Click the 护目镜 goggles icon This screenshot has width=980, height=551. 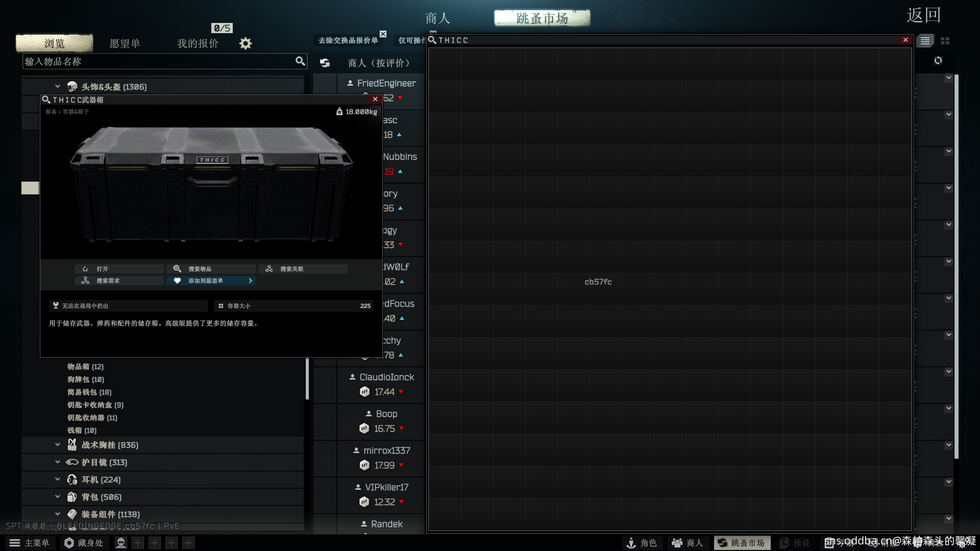72,462
